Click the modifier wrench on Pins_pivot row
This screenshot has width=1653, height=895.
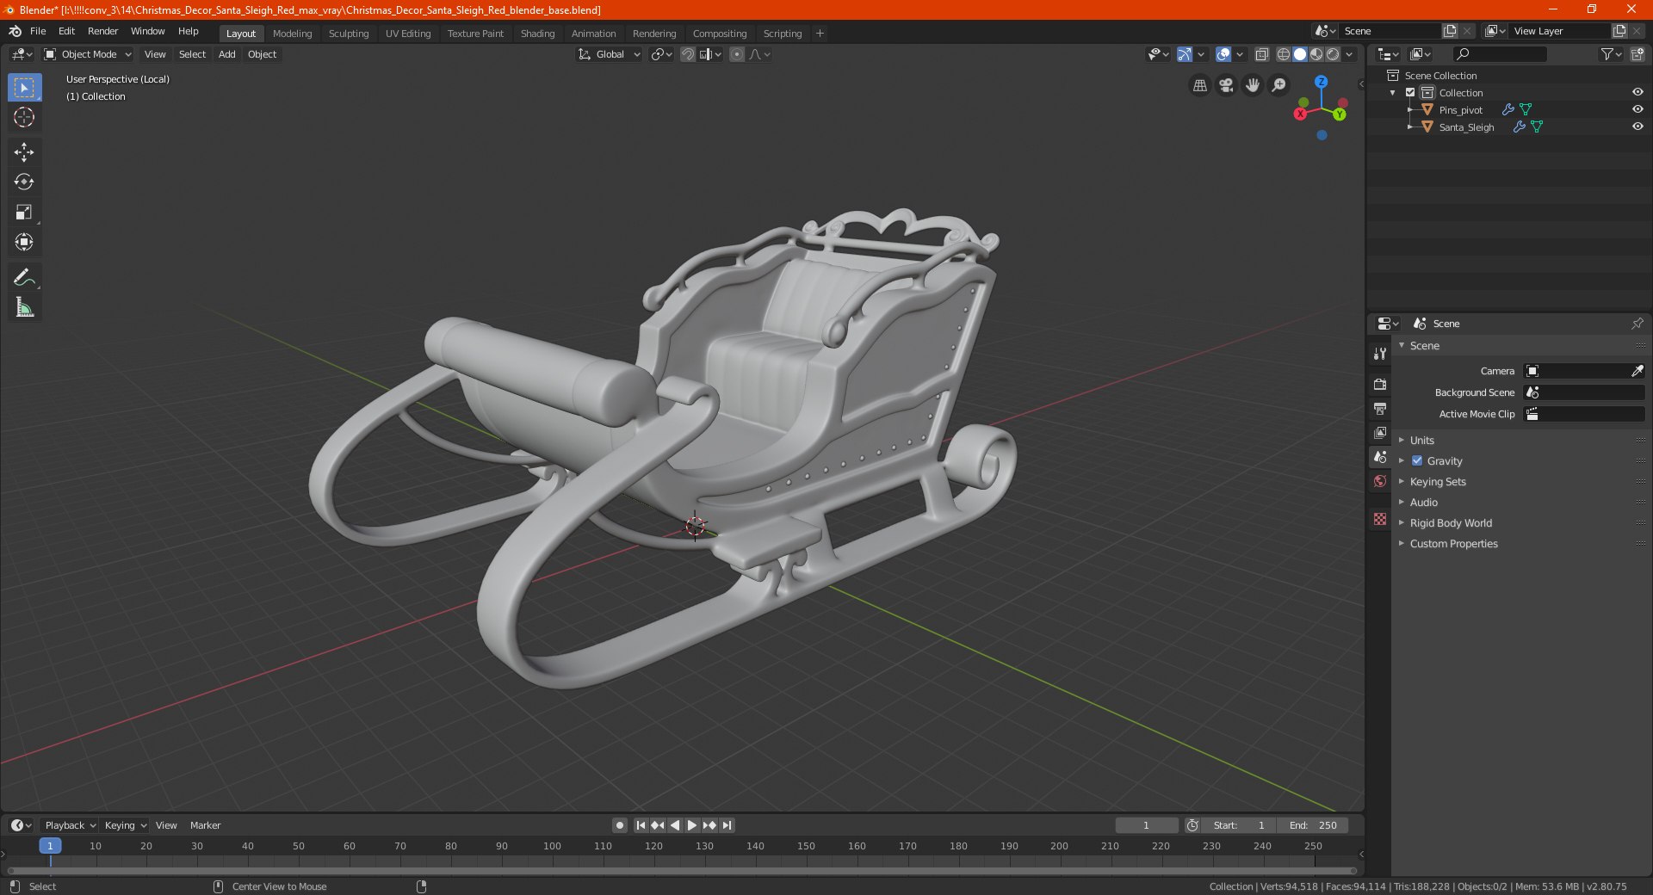point(1508,110)
